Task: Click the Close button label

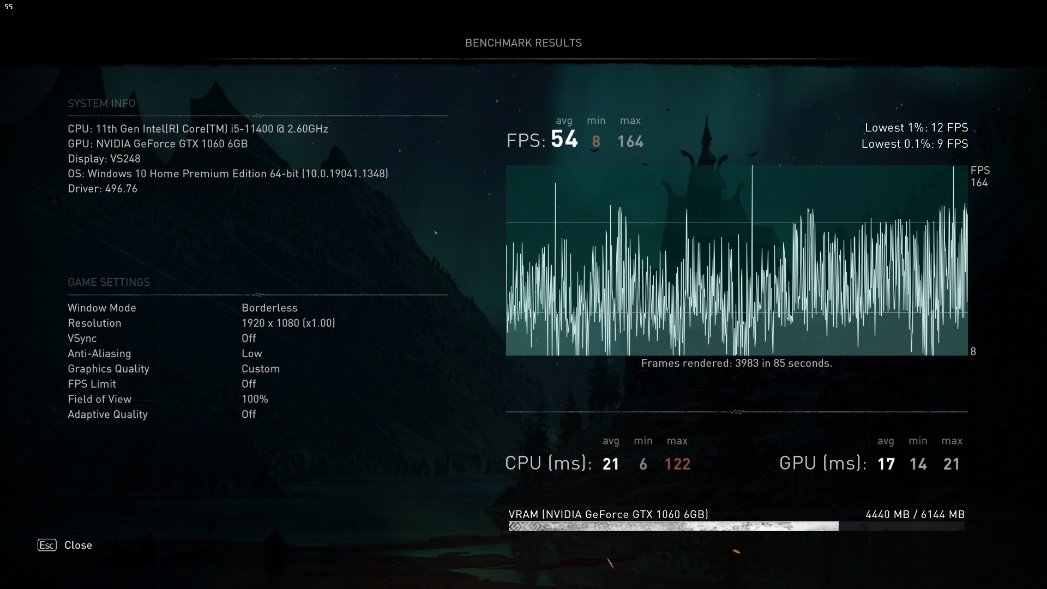Action: coord(78,545)
